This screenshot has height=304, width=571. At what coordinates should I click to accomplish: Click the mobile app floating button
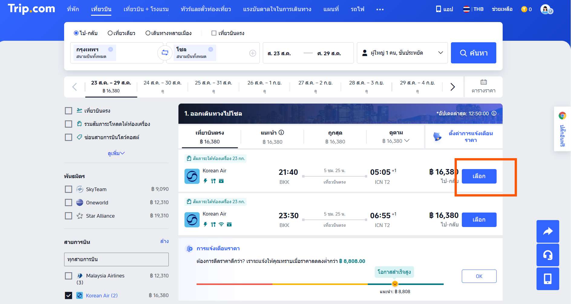pyautogui.click(x=548, y=279)
